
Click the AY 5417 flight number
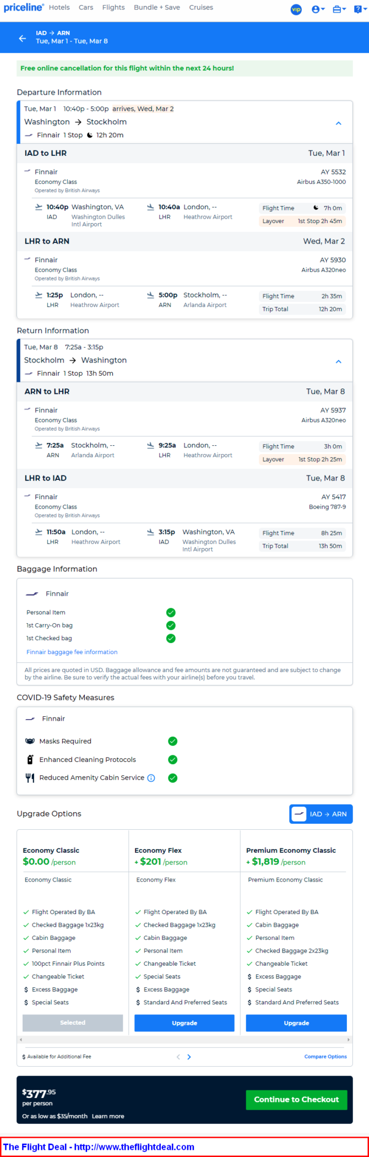click(x=334, y=497)
